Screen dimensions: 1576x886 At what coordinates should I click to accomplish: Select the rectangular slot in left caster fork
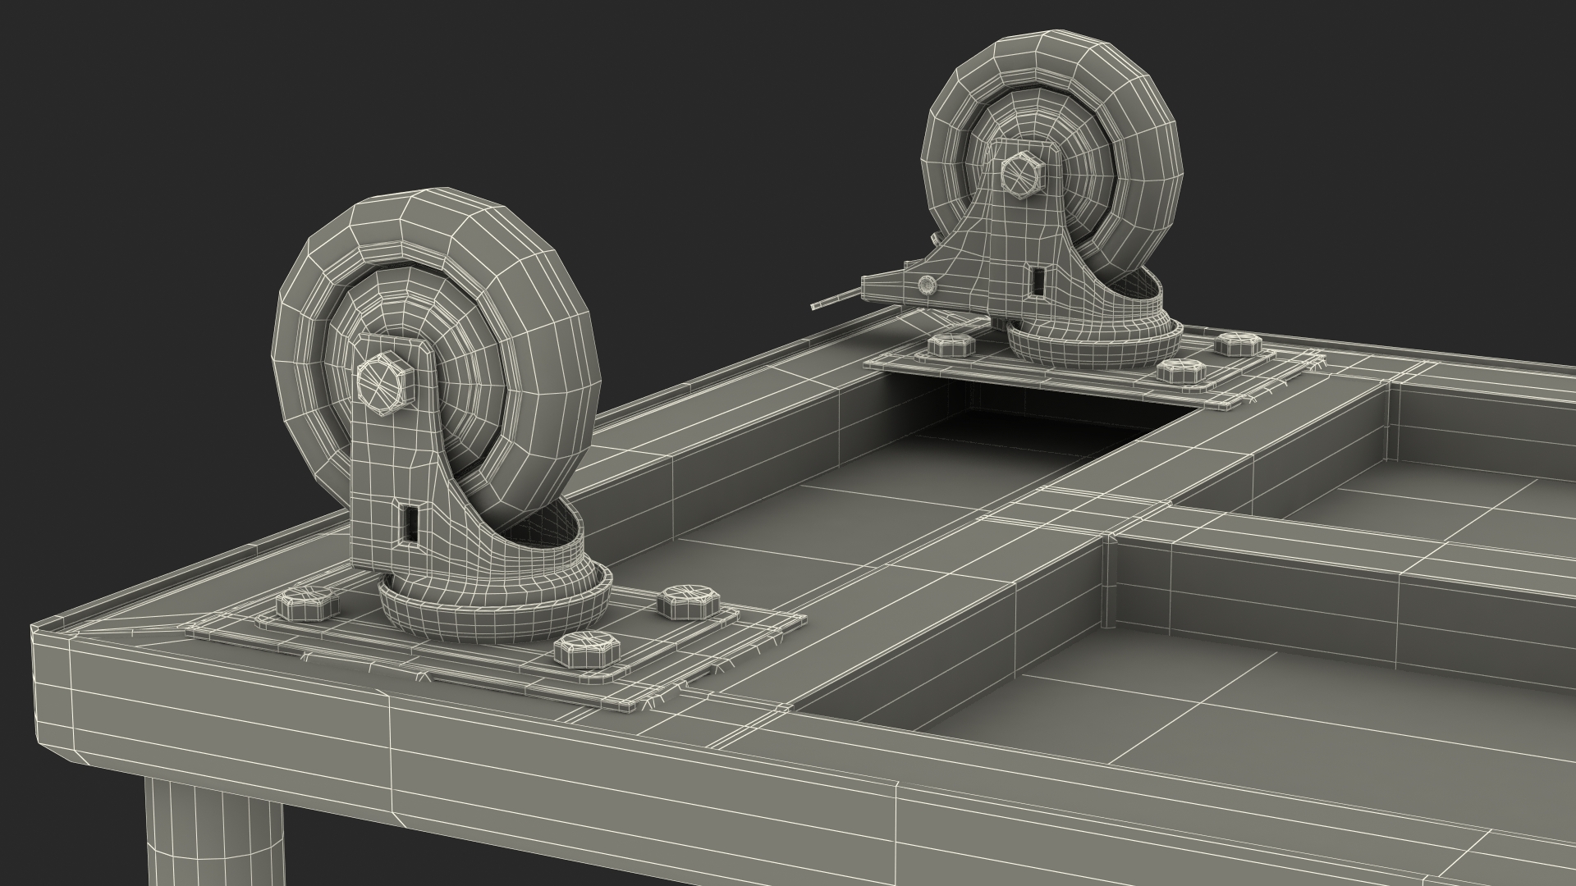(409, 525)
